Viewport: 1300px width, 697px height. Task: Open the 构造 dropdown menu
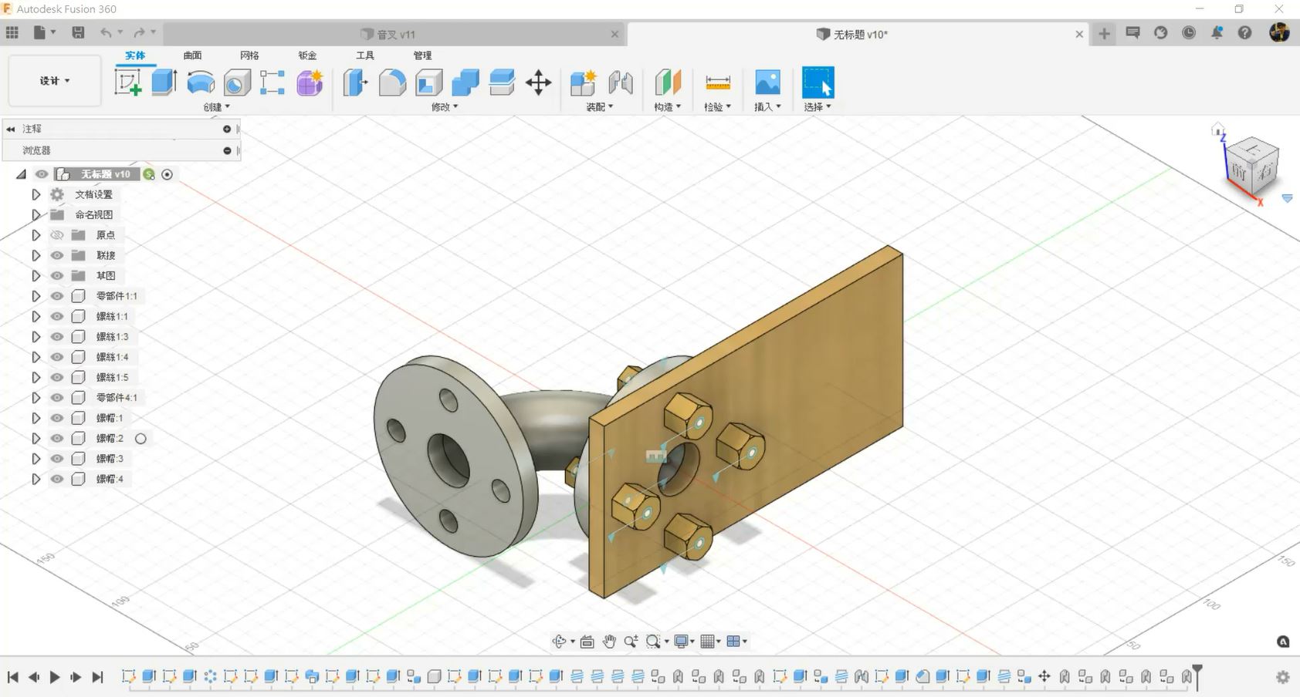pos(668,107)
